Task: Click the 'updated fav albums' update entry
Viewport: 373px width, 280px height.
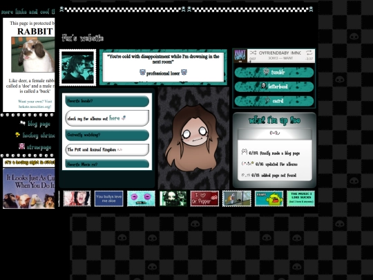Action: click(x=269, y=164)
